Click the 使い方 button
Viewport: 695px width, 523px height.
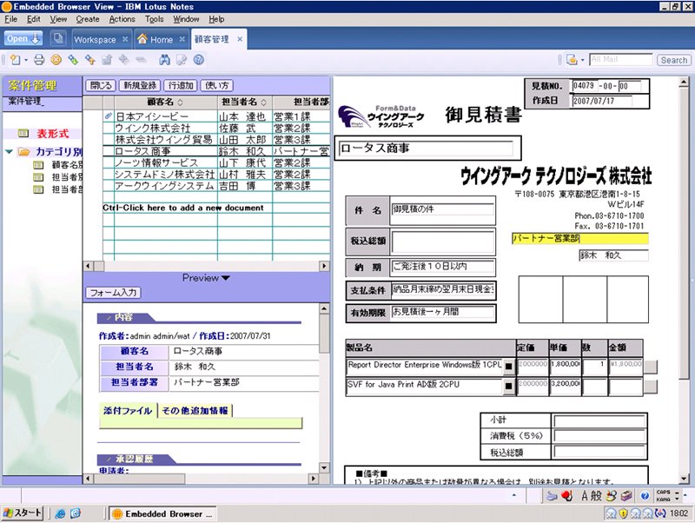[216, 85]
